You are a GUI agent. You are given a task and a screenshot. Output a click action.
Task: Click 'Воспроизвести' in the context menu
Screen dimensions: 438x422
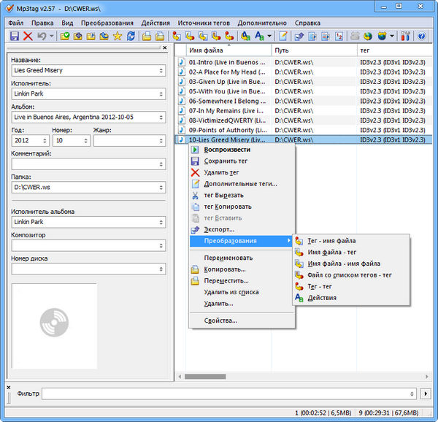click(x=227, y=150)
